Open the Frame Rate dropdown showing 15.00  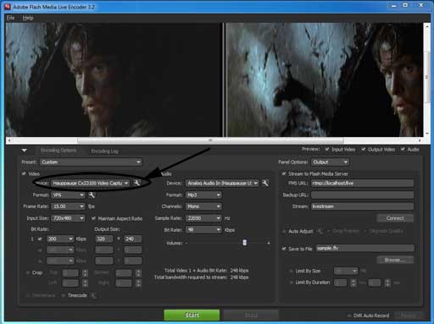pos(68,206)
